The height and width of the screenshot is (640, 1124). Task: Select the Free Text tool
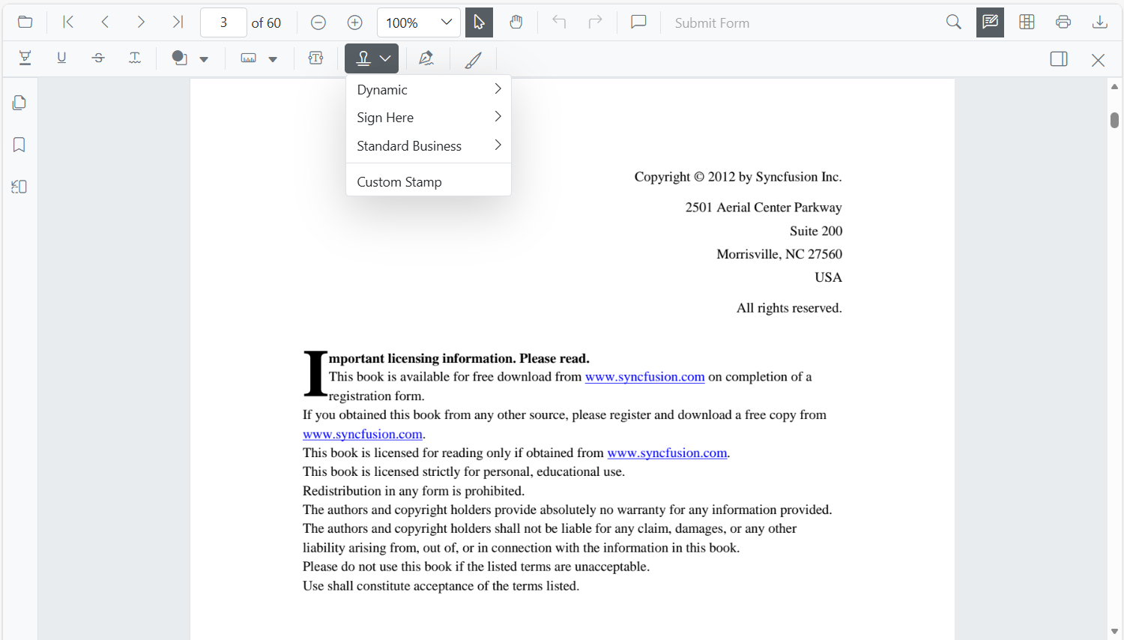[x=315, y=58]
